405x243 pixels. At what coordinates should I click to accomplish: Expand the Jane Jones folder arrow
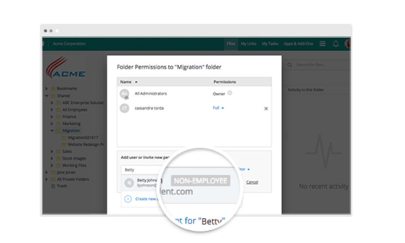47,173
